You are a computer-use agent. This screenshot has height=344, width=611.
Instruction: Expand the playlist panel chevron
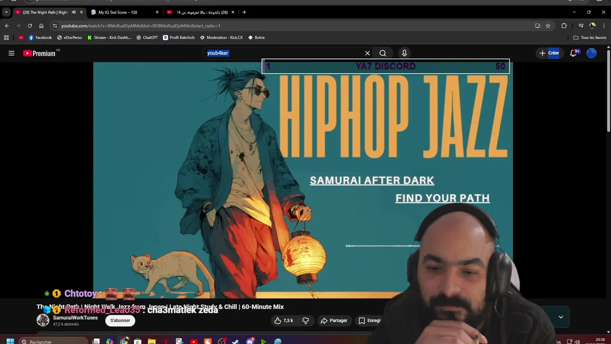tap(561, 317)
